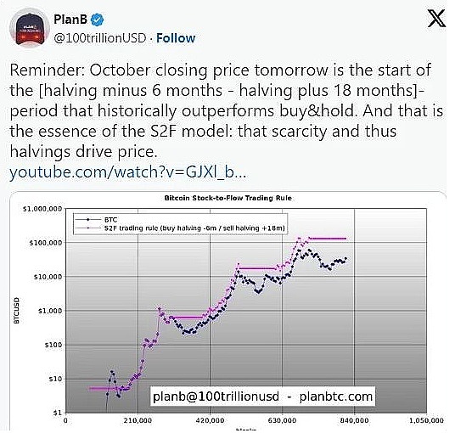This screenshot has height=433, width=455.
Task: Open the Bitcoin Stock-to-Flow chart image
Action: coord(227,311)
